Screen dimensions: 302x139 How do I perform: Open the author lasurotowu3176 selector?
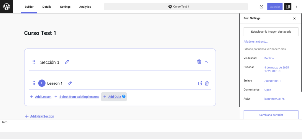[x=274, y=99]
